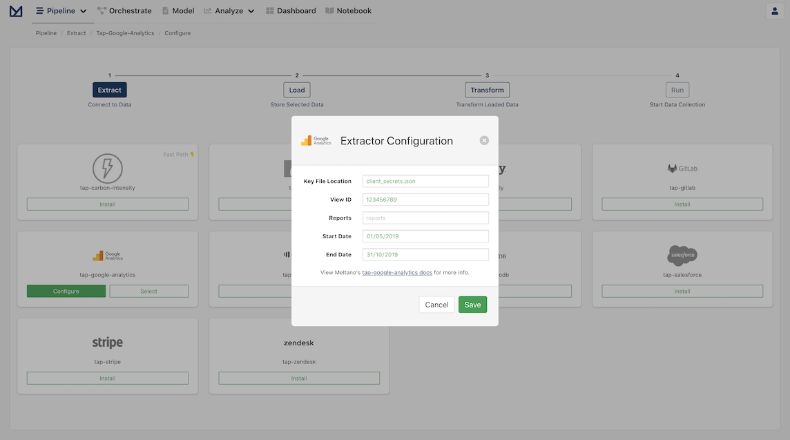
Task: Click the Extract breadcrumb link
Action: [76, 33]
